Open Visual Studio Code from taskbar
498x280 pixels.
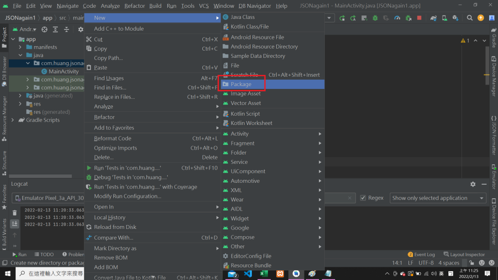click(248, 273)
